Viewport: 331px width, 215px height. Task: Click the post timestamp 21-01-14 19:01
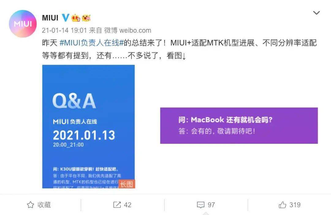click(64, 30)
